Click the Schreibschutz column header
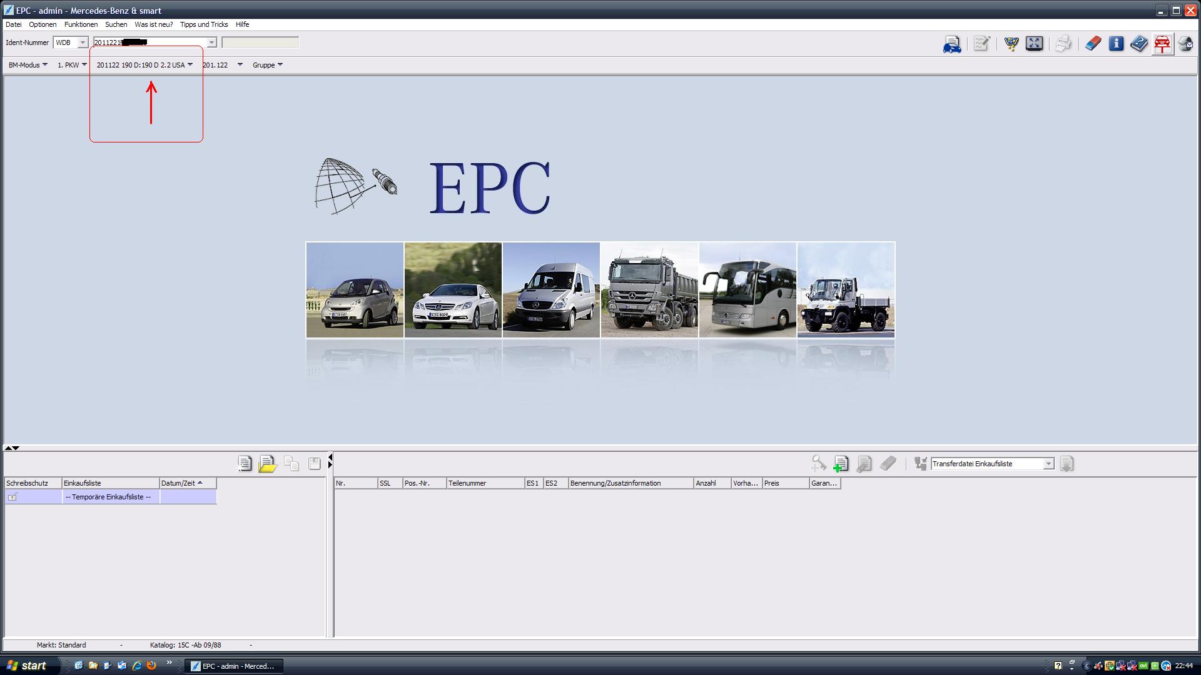 [33, 483]
